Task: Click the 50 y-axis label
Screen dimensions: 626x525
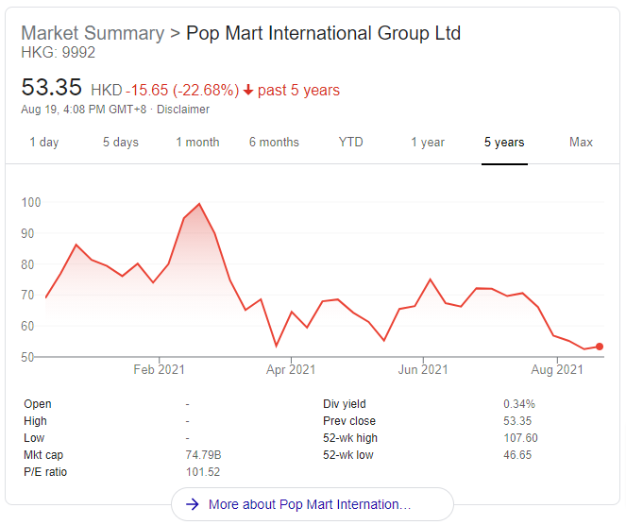Action: pos(27,357)
